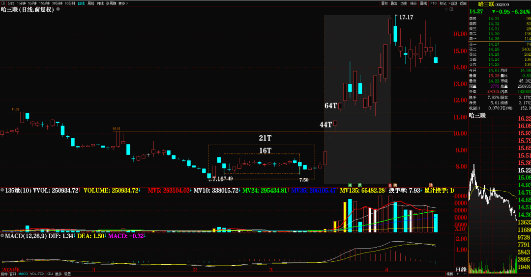Click the stock name 哈三联 002900 header
531x277 pixels.
pyautogui.click(x=494, y=4)
